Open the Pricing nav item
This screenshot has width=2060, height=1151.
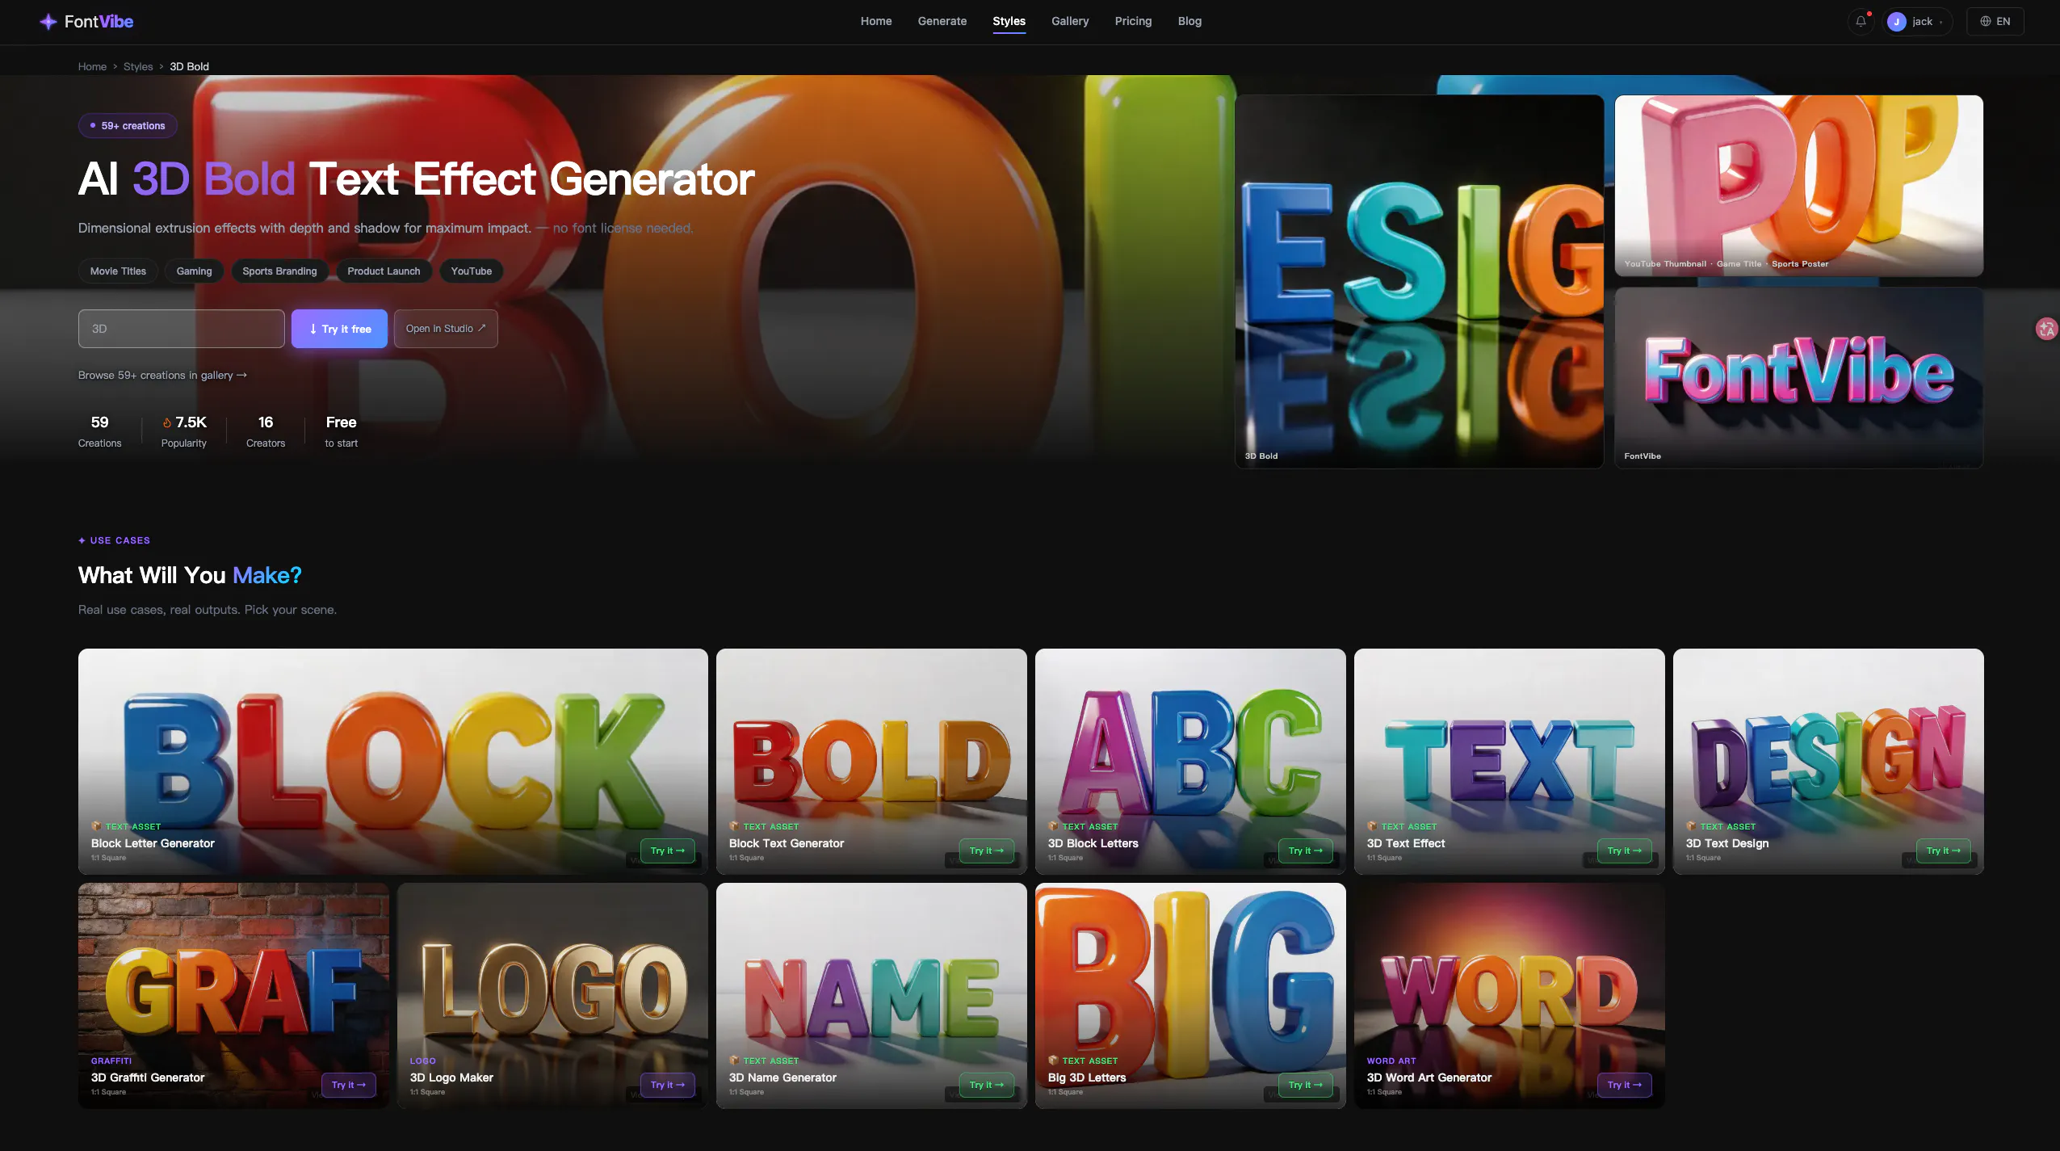pos(1133,22)
